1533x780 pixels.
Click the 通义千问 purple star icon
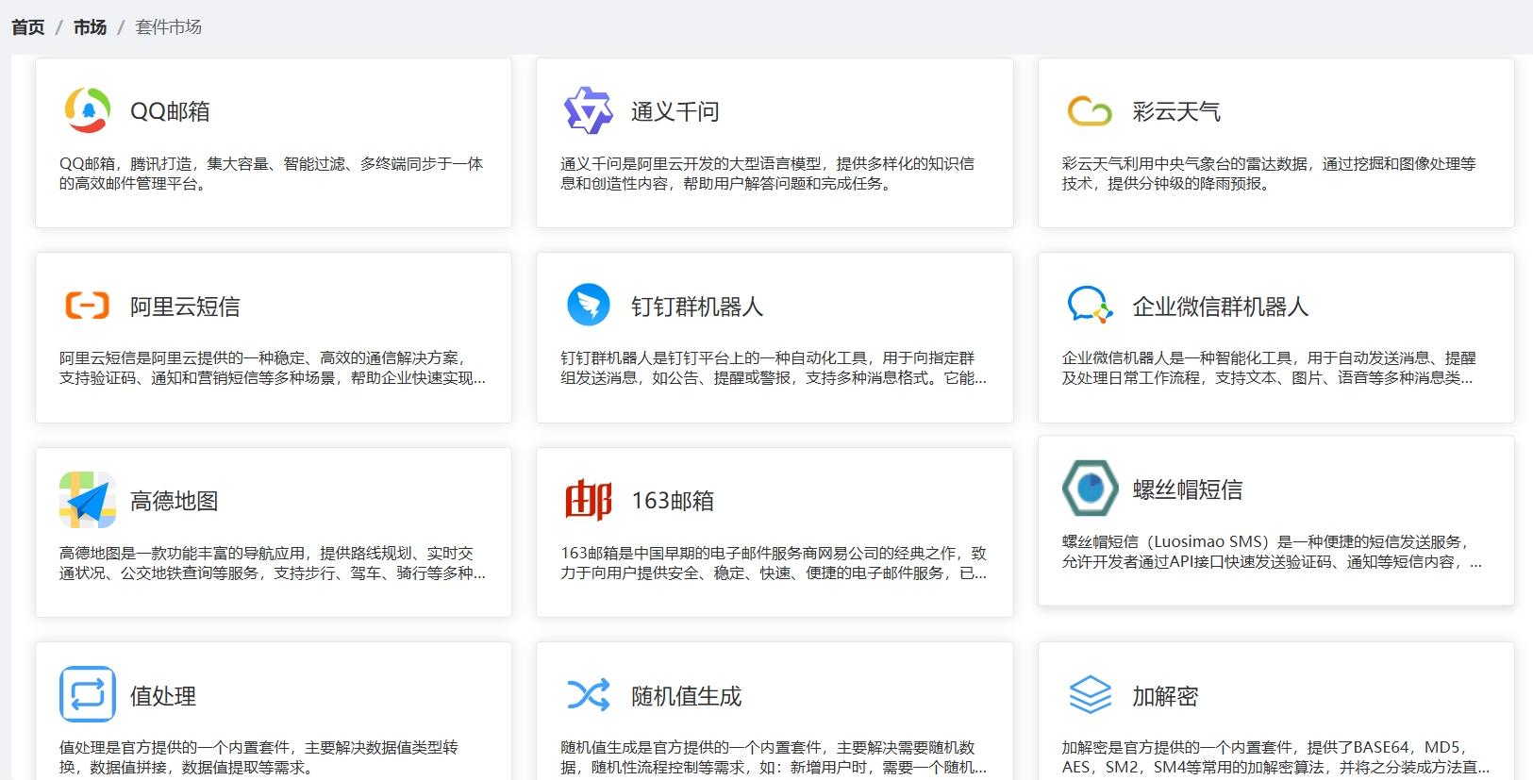click(x=589, y=110)
